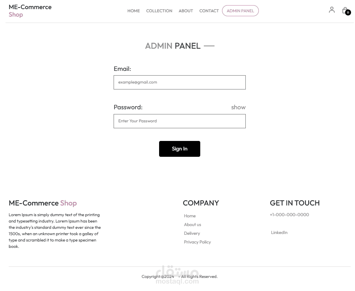Click the phone number +1-000-000-0000
The width and height of the screenshot is (355, 291).
(x=289, y=215)
